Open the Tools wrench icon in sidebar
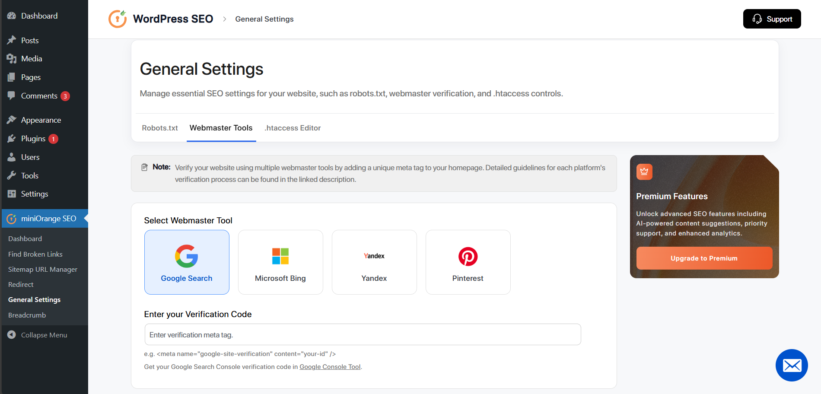 (x=11, y=175)
